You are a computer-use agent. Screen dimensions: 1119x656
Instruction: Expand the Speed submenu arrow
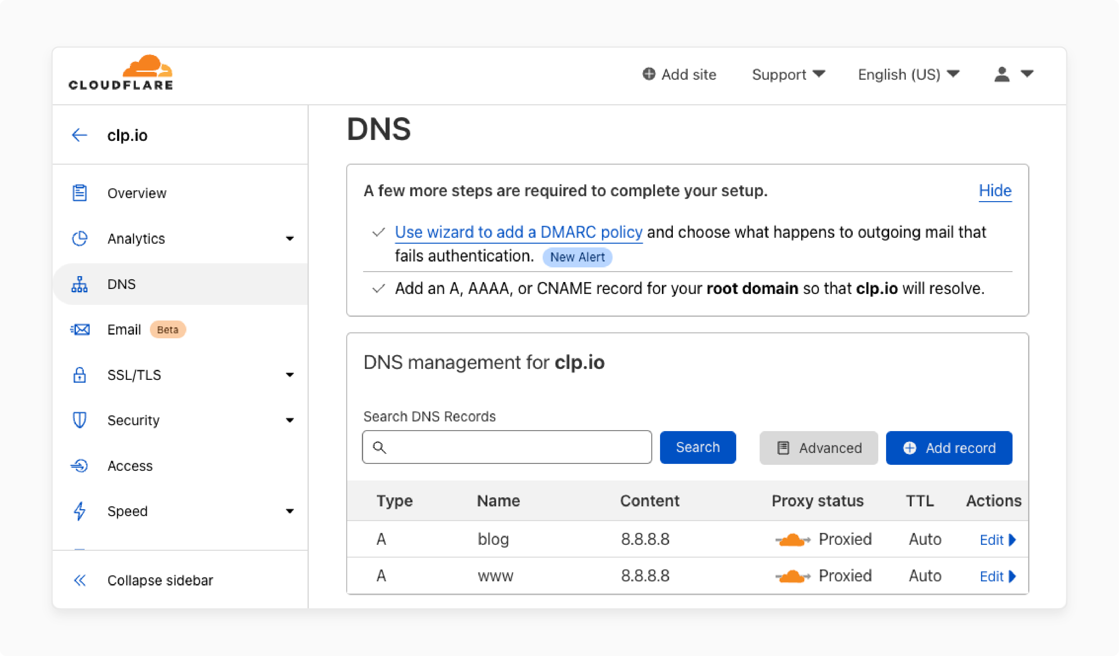pyautogui.click(x=289, y=511)
